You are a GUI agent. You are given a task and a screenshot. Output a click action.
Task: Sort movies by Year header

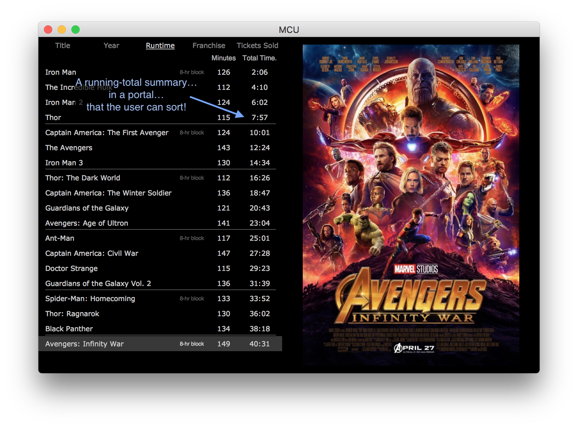[x=111, y=46]
